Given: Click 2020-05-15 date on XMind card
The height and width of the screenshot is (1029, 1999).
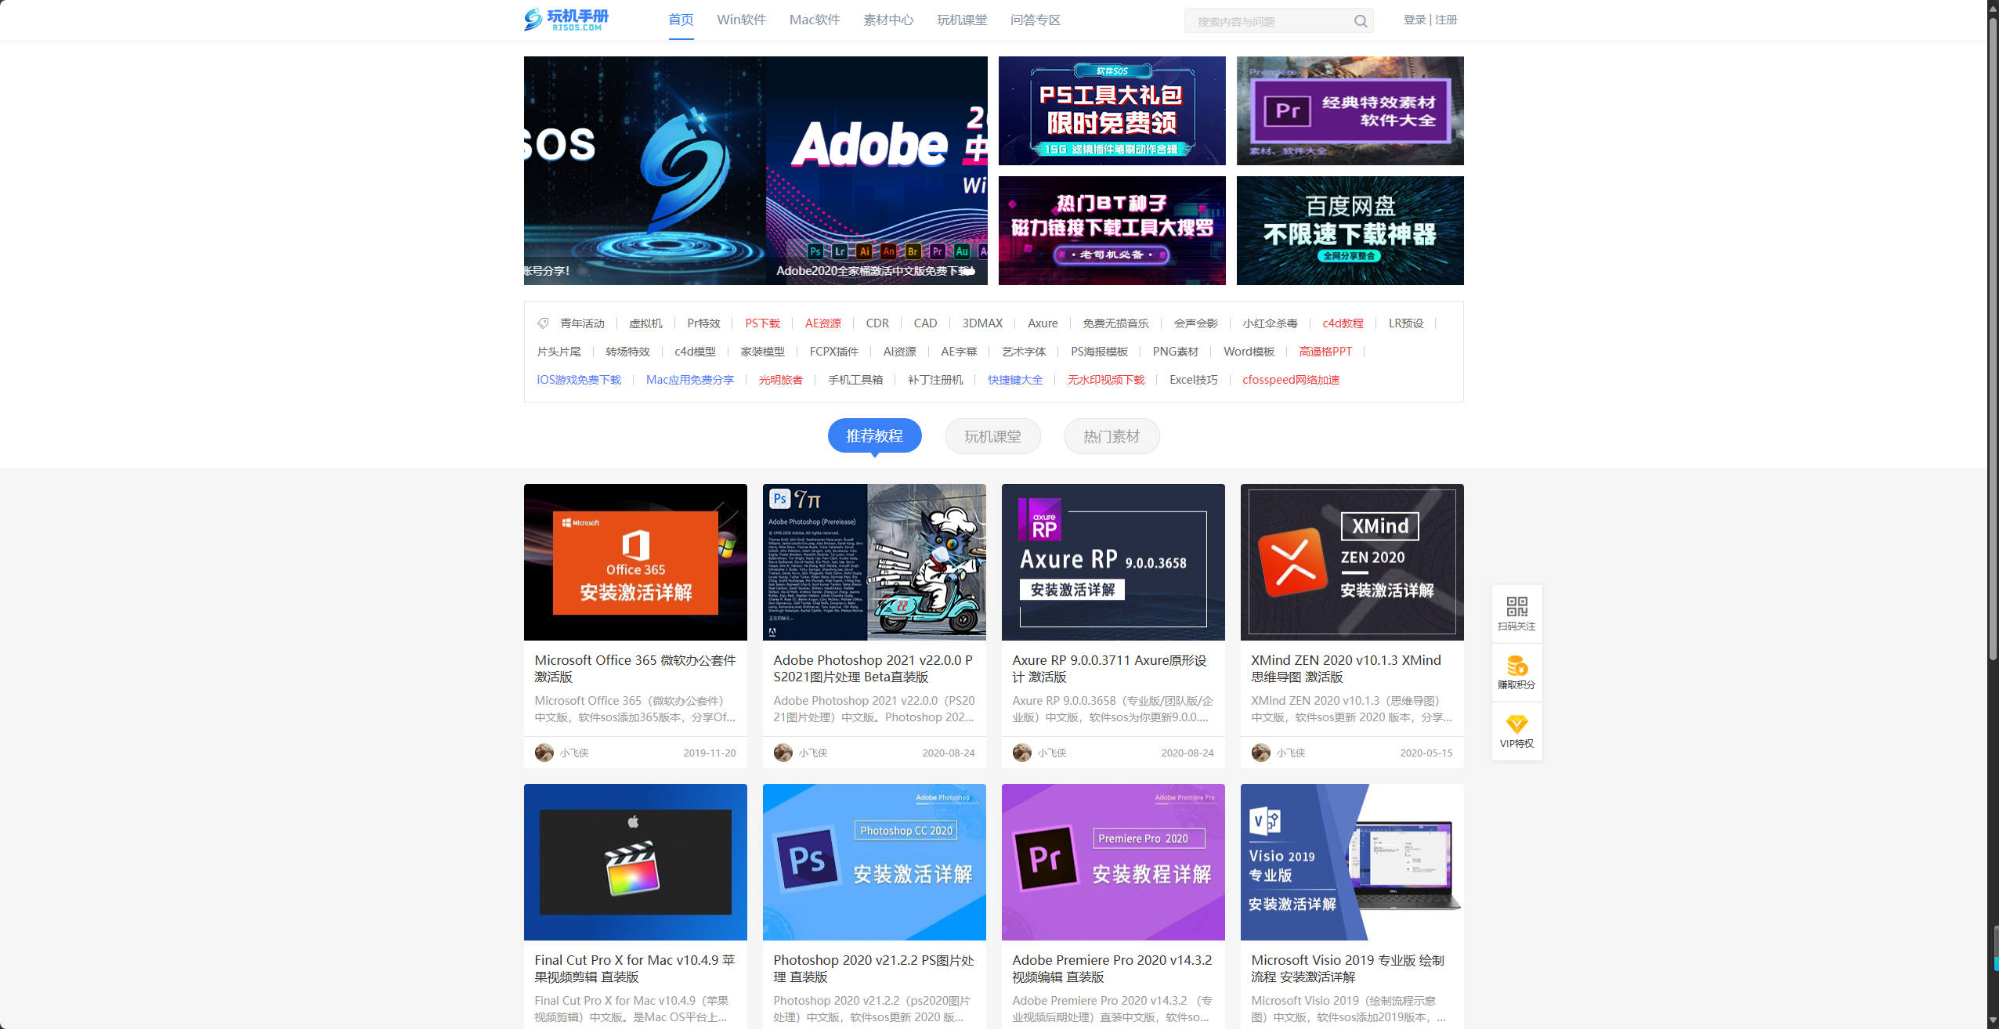Looking at the screenshot, I should (1426, 753).
